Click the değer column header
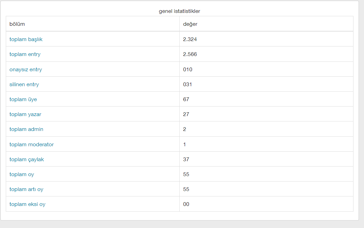364x228 pixels. (x=266, y=24)
